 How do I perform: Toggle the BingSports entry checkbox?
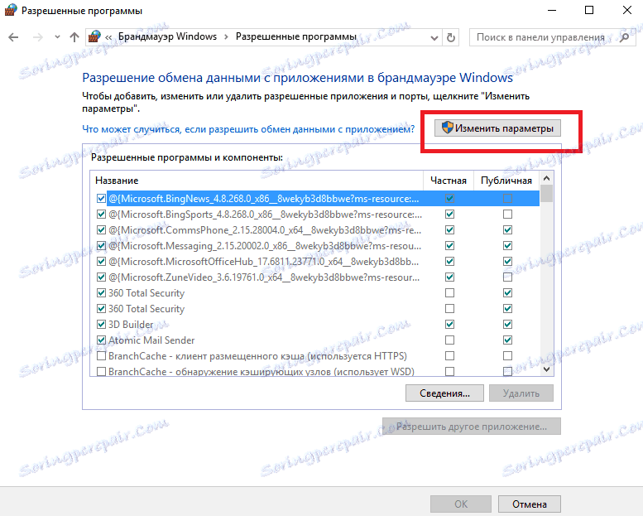101,215
